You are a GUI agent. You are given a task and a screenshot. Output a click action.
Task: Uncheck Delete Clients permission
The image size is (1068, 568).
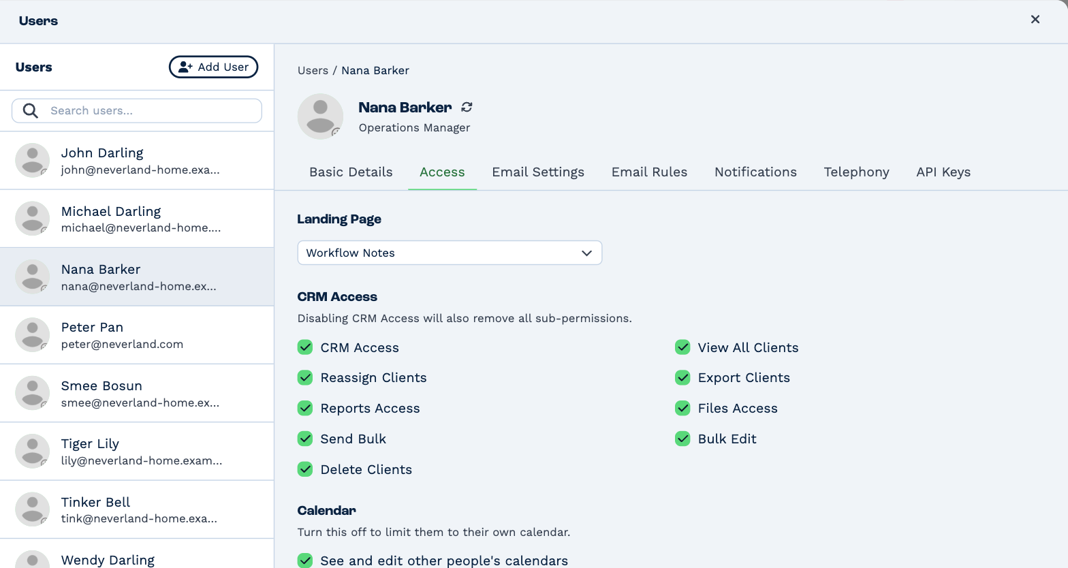(305, 469)
